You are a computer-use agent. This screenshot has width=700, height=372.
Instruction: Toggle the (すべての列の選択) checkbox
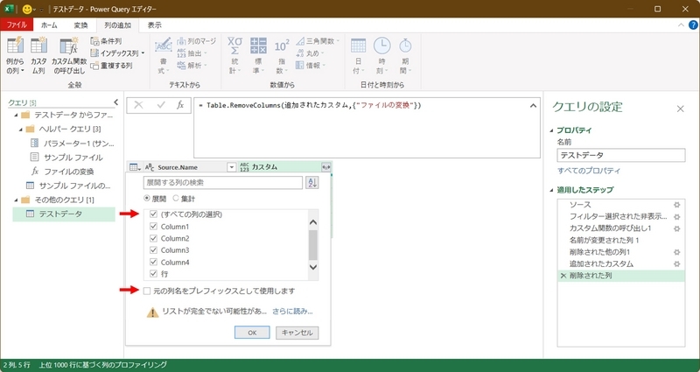click(x=154, y=214)
